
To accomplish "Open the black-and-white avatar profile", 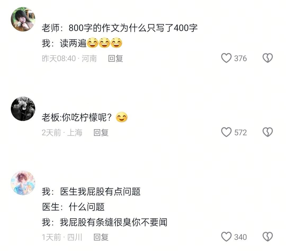I will click(x=23, y=109).
